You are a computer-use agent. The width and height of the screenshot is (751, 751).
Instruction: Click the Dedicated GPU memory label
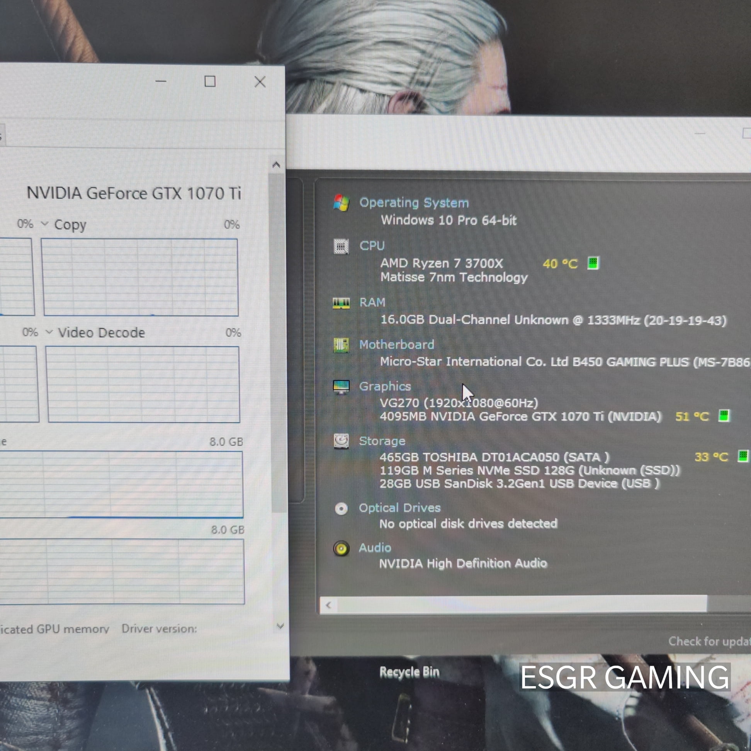click(x=54, y=629)
